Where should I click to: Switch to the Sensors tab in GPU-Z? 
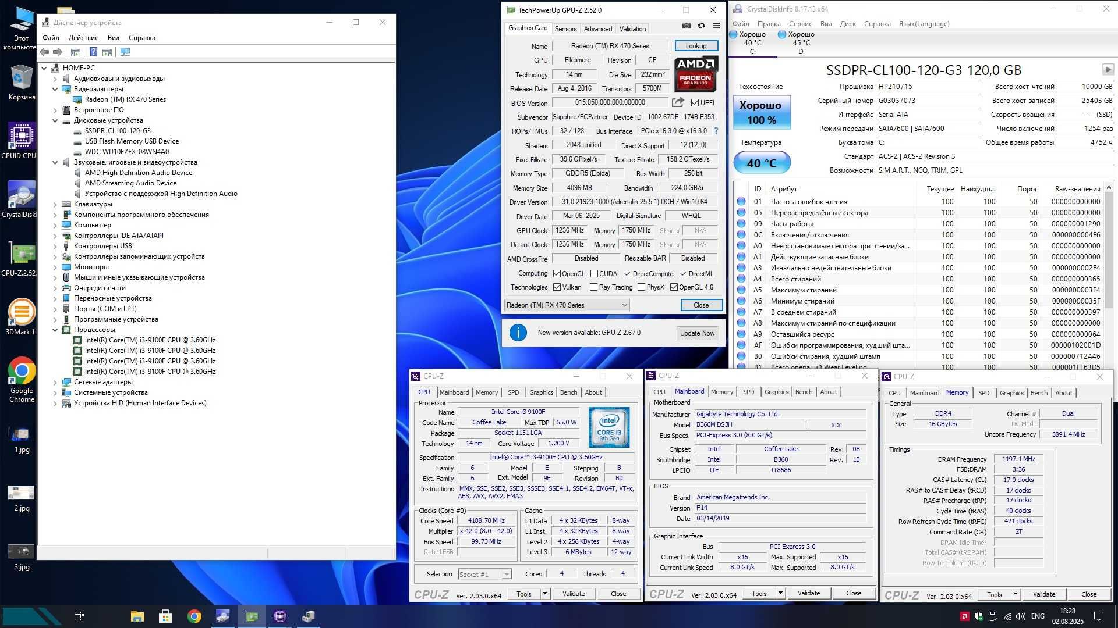565,28
